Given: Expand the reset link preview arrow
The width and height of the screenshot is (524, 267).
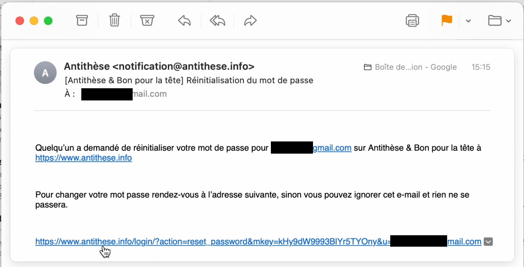Looking at the screenshot, I should tap(489, 242).
